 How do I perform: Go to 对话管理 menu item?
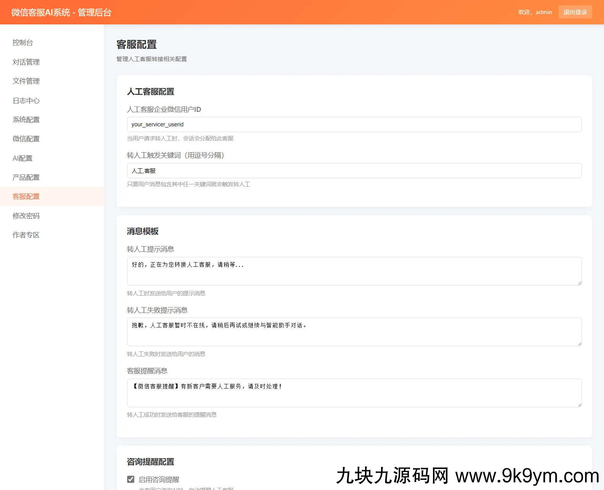(x=26, y=62)
